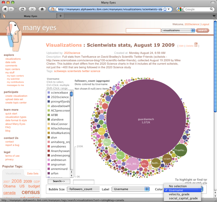The height and width of the screenshot is (202, 217).
Task: Open the visualizations search scope dropdown
Action: pos(178,30)
